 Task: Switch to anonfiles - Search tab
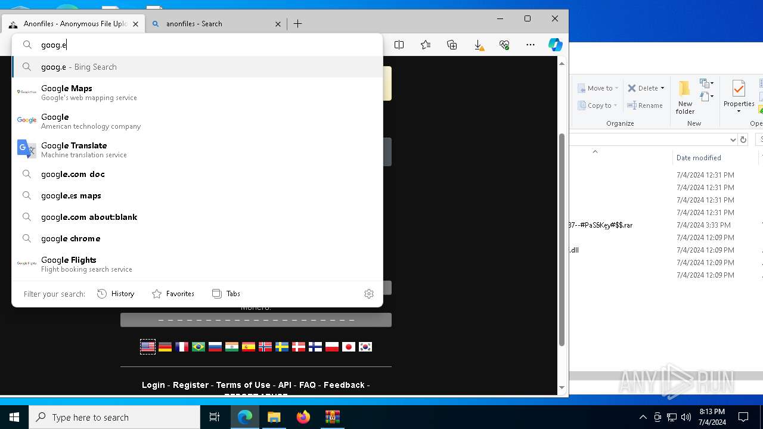click(216, 24)
